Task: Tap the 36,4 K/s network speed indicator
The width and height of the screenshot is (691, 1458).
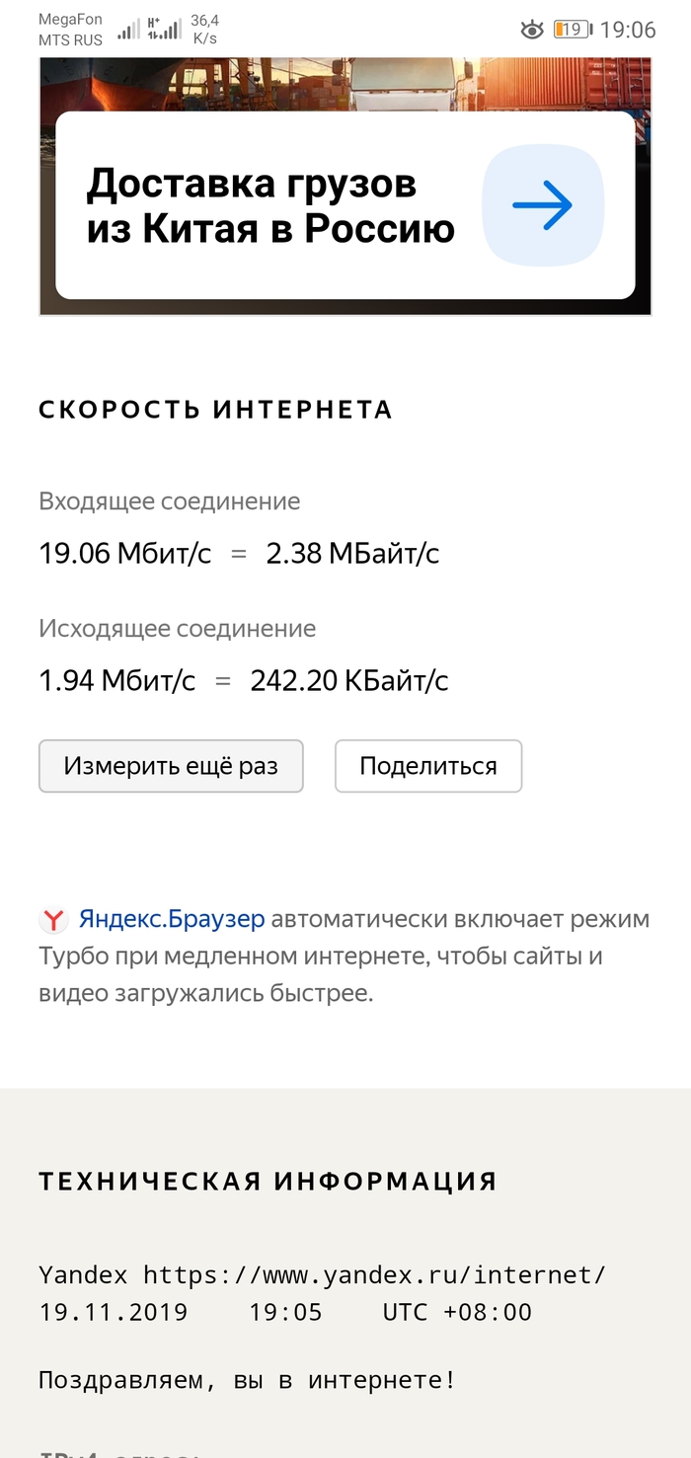Action: pos(205,30)
